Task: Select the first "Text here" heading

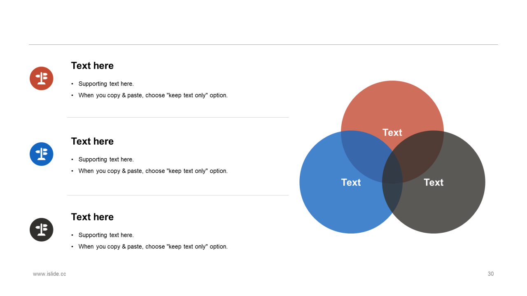Action: point(92,66)
